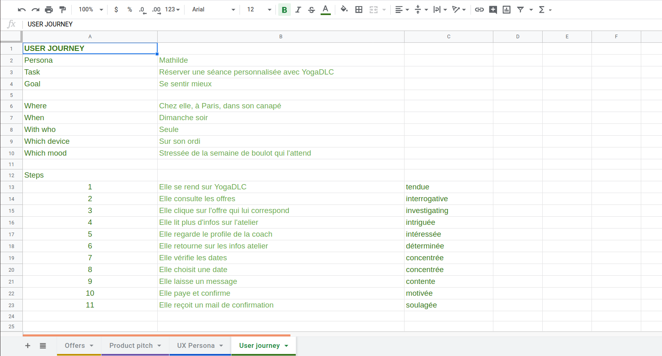The image size is (662, 356).
Task: Insert a comment
Action: coord(493,9)
